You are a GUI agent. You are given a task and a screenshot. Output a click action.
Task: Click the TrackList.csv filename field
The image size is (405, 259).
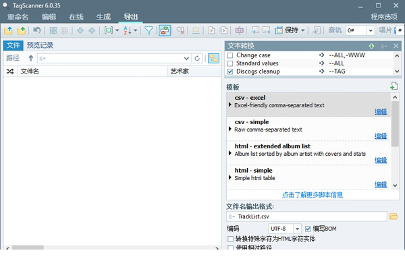click(x=306, y=217)
